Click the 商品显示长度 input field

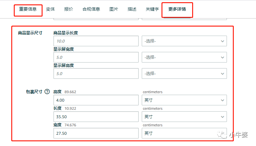[96, 41]
